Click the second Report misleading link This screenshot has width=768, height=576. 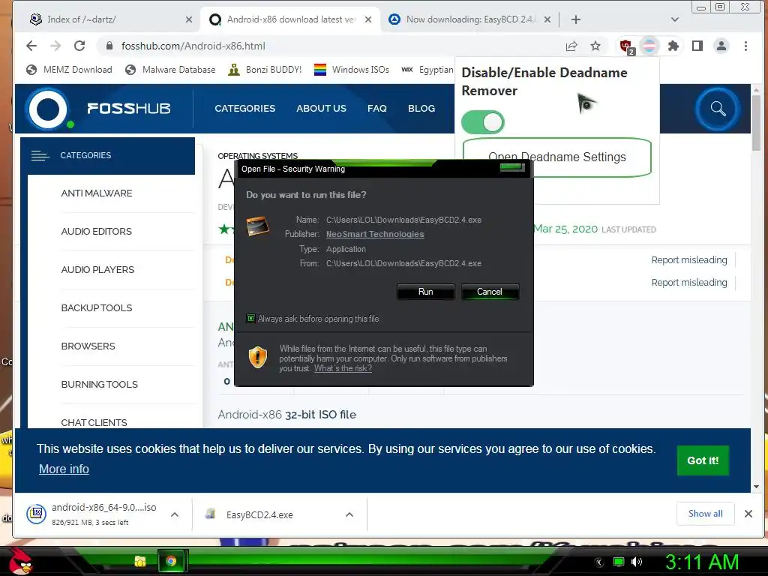coord(689,283)
